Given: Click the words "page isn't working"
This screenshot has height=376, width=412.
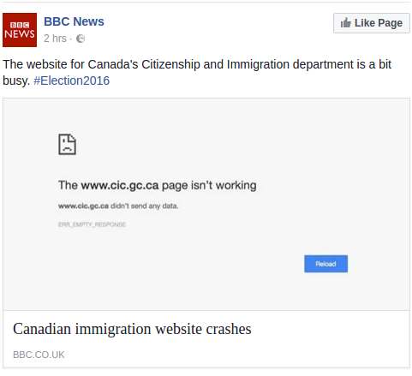Looking at the screenshot, I should (x=209, y=186).
